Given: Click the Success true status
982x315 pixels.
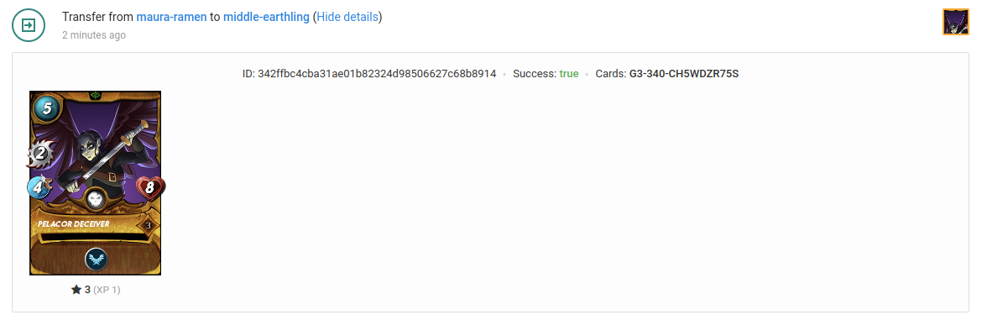Looking at the screenshot, I should 546,74.
